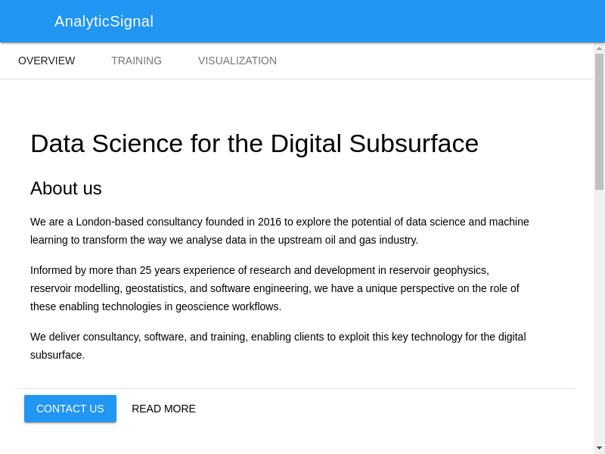Click the 'About us' subheading
Image resolution: width=605 pixels, height=454 pixels.
coord(66,188)
